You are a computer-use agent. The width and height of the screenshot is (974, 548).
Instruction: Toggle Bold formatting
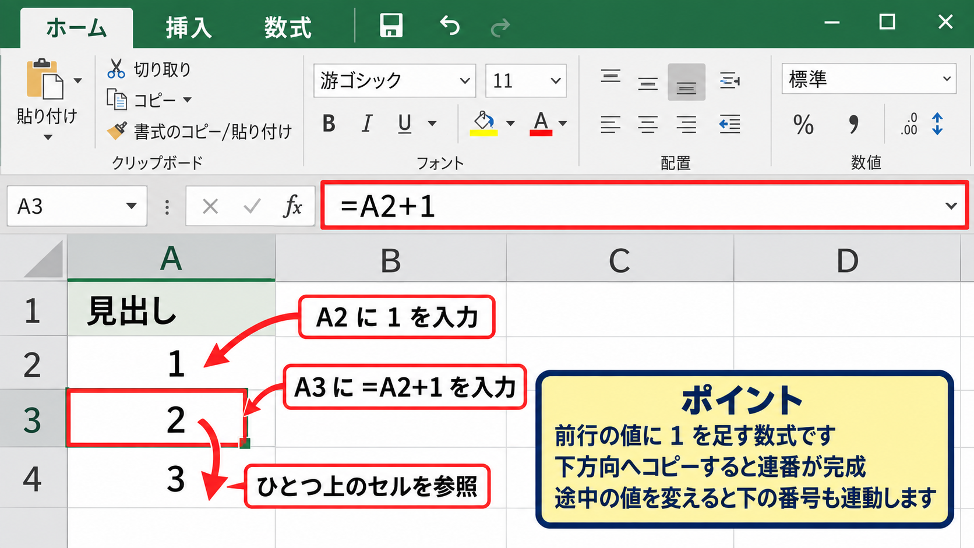tap(329, 123)
